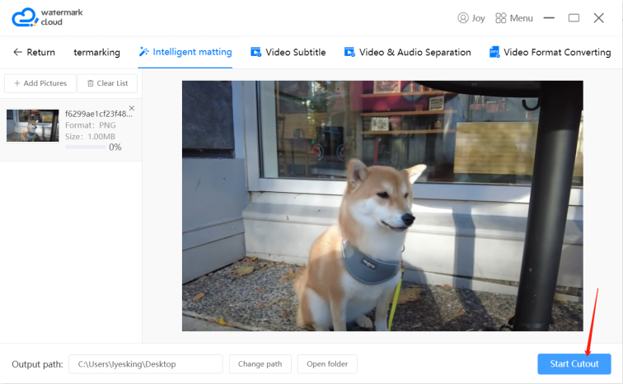Click the watermark cloud logo icon

pyautogui.click(x=25, y=17)
